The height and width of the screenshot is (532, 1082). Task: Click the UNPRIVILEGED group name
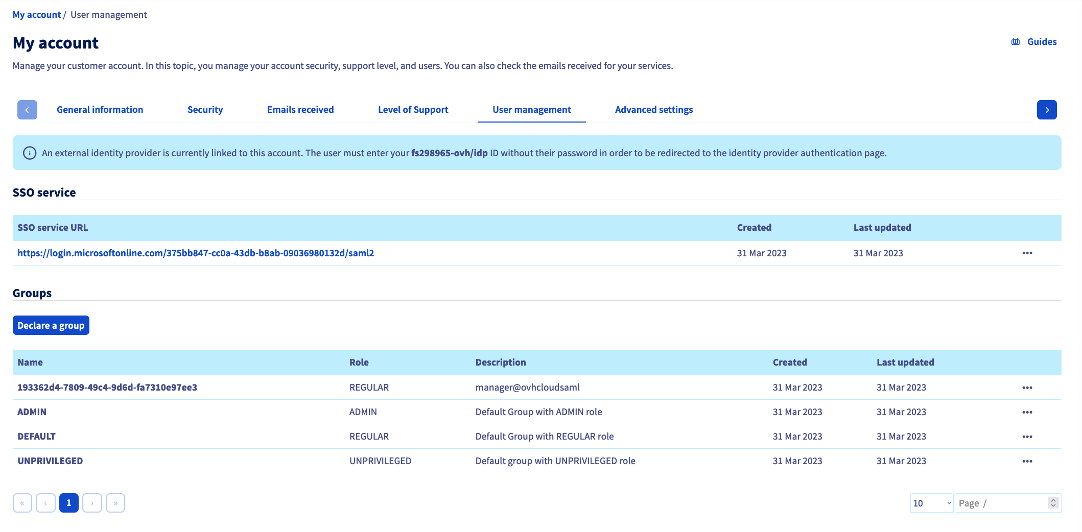point(50,461)
